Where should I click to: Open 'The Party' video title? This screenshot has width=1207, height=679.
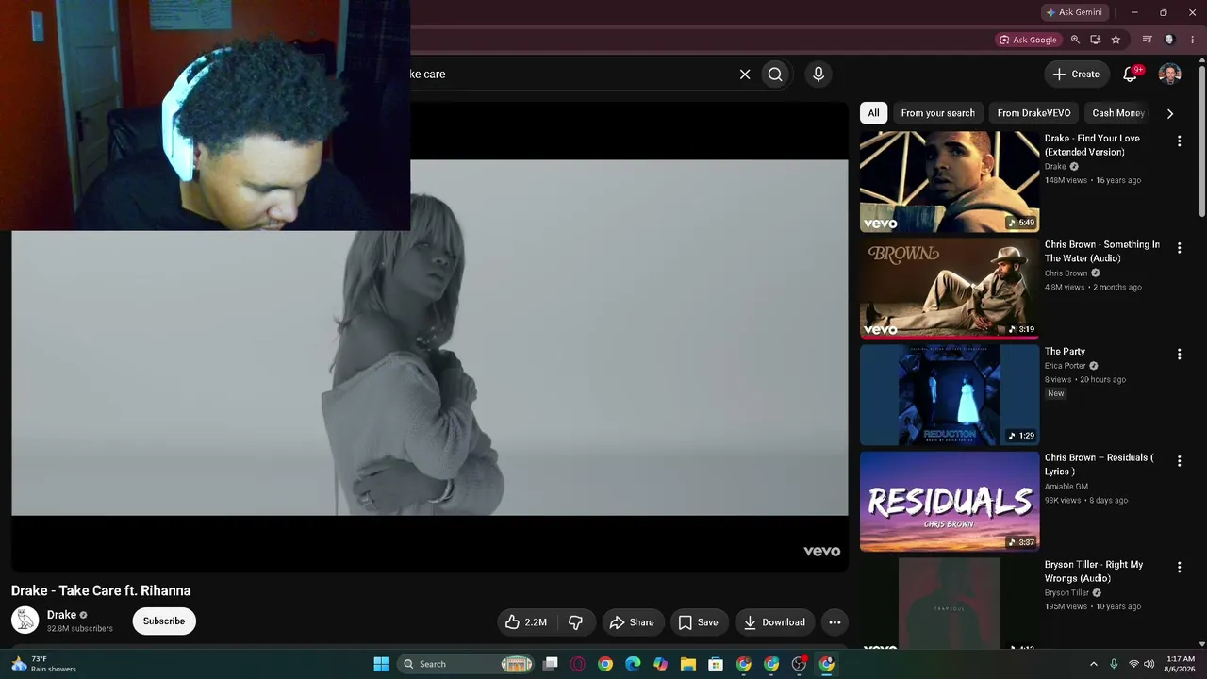pos(1065,352)
